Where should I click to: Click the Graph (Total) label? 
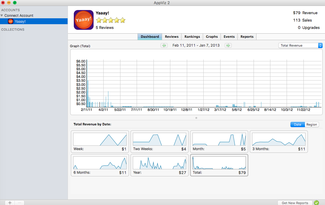[x=80, y=46]
